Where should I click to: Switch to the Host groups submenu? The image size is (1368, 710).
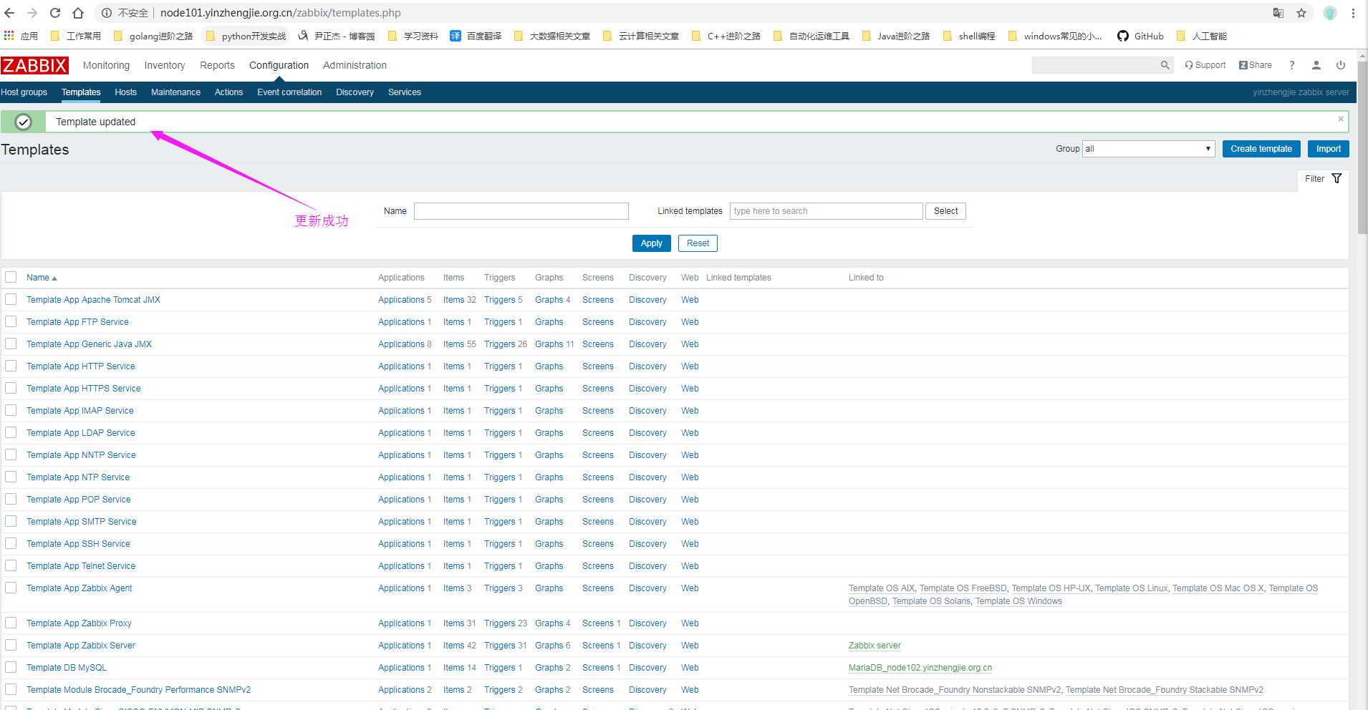point(24,92)
